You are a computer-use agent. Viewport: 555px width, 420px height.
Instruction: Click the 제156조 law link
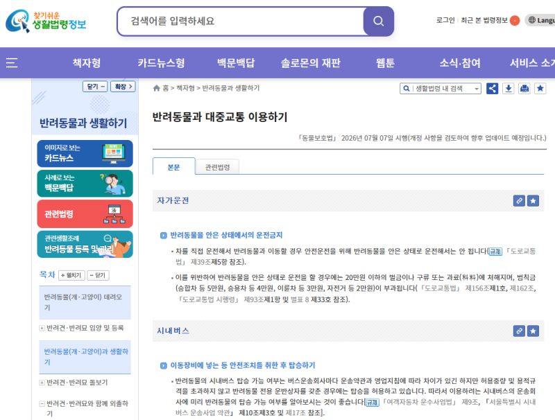(x=477, y=288)
